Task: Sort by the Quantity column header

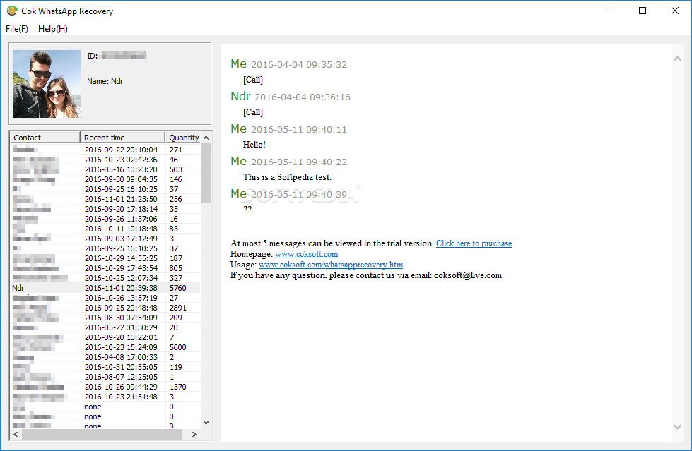Action: click(182, 138)
